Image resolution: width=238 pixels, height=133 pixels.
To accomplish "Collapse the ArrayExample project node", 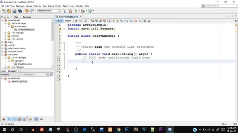I will (x=2, y=20).
